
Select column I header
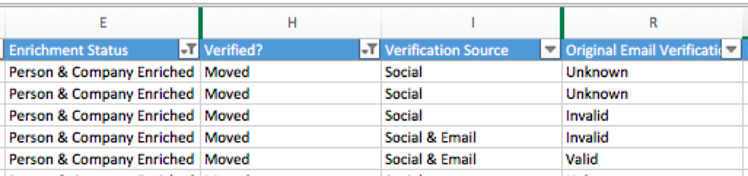point(472,23)
